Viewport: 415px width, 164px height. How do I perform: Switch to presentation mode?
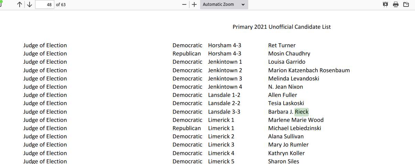385,4
